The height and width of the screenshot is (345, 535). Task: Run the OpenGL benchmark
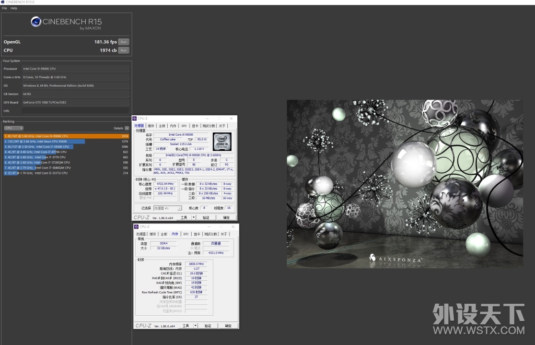[123, 42]
